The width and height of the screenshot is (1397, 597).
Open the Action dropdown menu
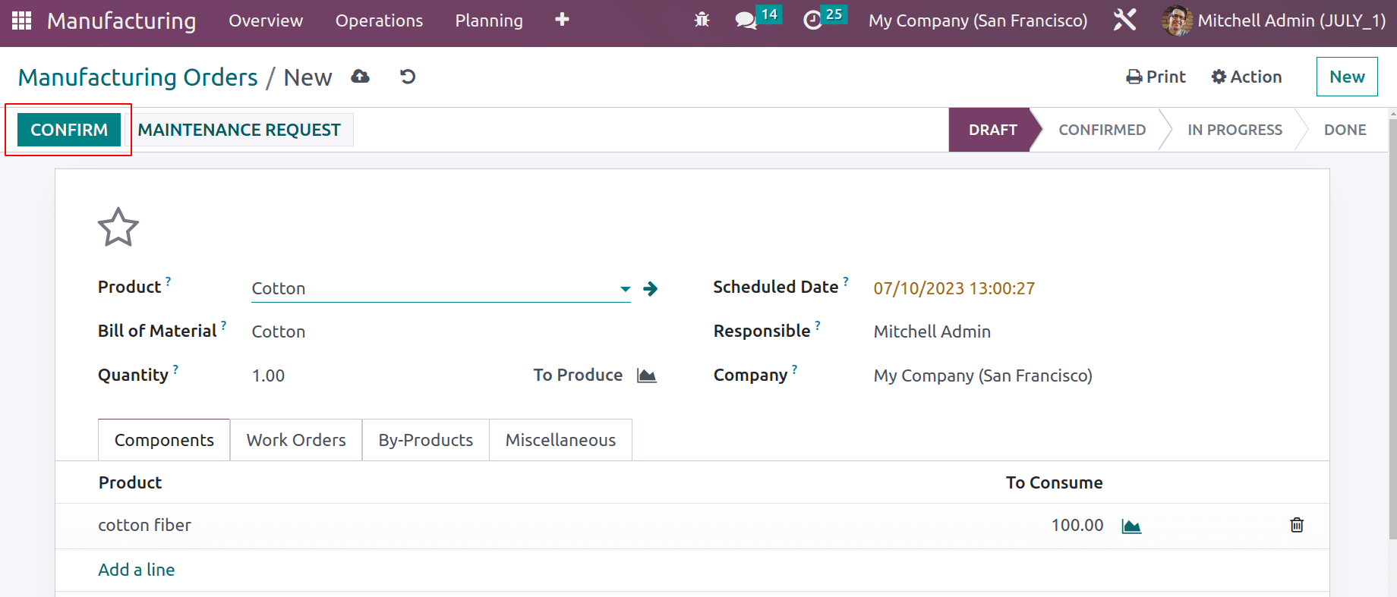1247,77
